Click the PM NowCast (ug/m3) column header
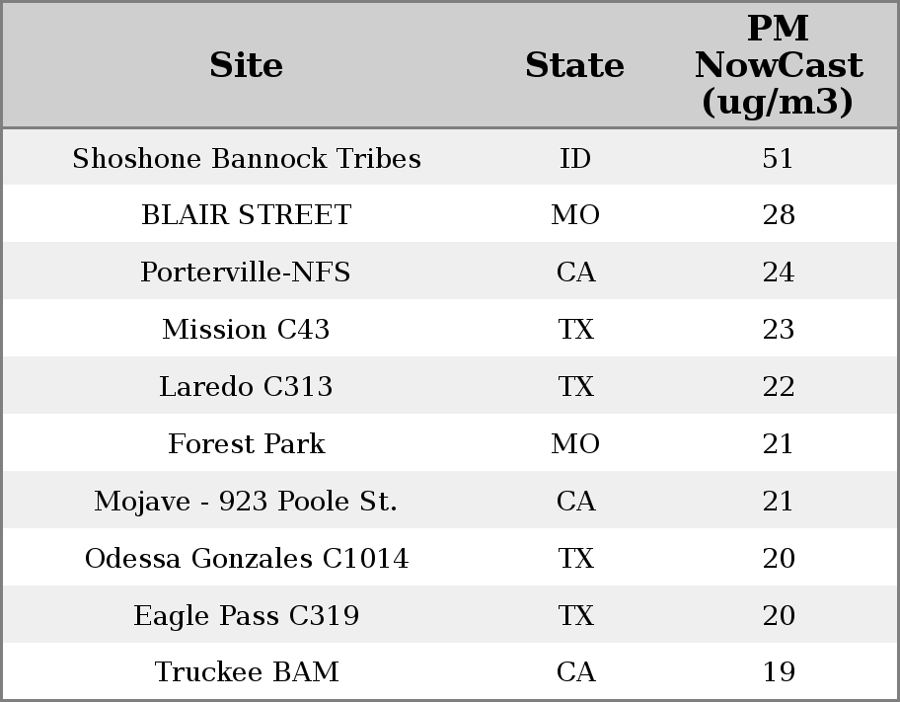Viewport: 900px width, 702px height. (778, 65)
